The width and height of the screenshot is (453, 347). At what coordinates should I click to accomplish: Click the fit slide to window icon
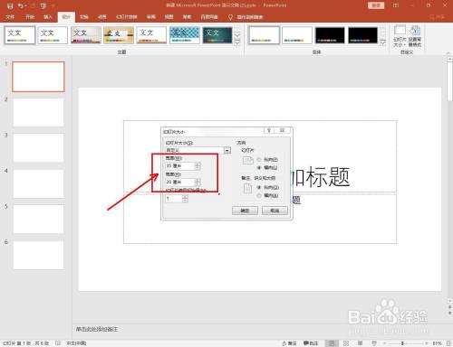[448, 343]
